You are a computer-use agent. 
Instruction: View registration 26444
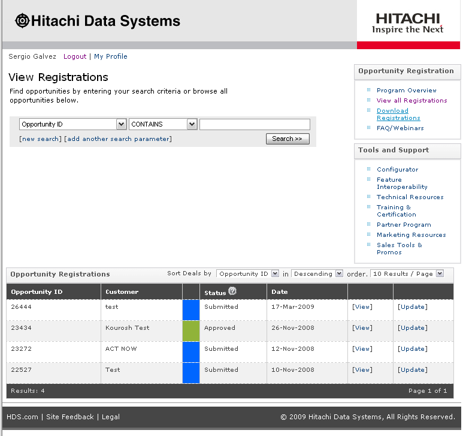(362, 307)
